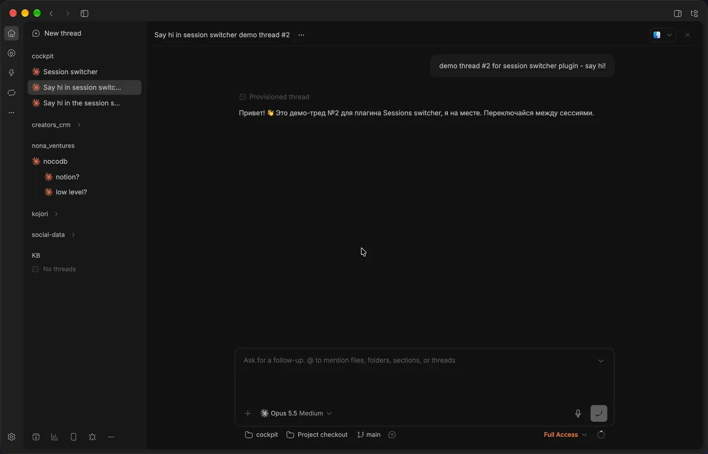This screenshot has height=454, width=708.
Task: Open the Full Access permissions dropdown
Action: (x=565, y=435)
